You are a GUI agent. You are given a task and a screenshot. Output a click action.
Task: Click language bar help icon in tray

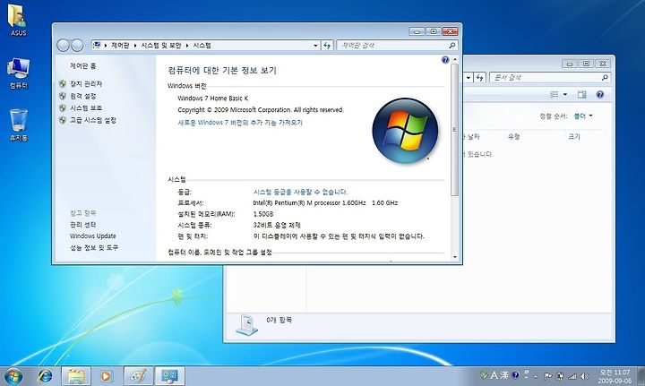click(x=515, y=375)
